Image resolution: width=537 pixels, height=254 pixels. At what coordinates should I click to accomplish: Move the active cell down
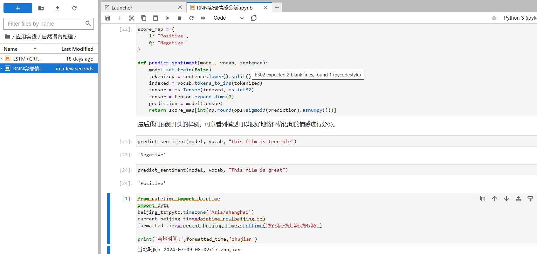coord(506,199)
